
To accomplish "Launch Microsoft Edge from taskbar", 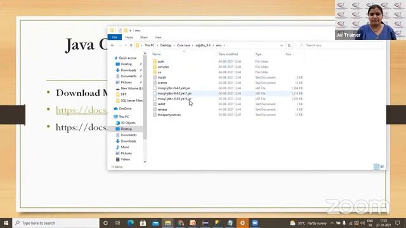I will (131, 223).
